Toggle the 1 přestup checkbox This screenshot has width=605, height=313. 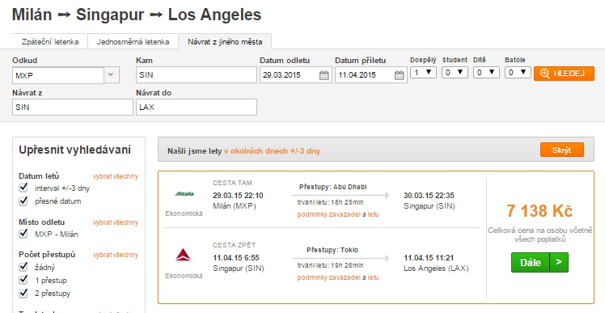coord(23,280)
